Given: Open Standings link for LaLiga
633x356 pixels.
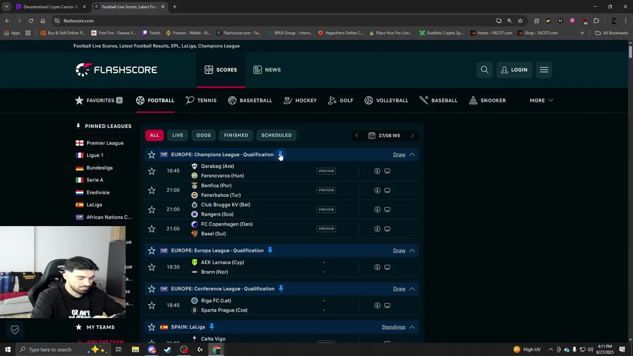Looking at the screenshot, I should 394,327.
